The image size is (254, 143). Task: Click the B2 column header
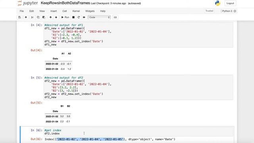[68, 106]
